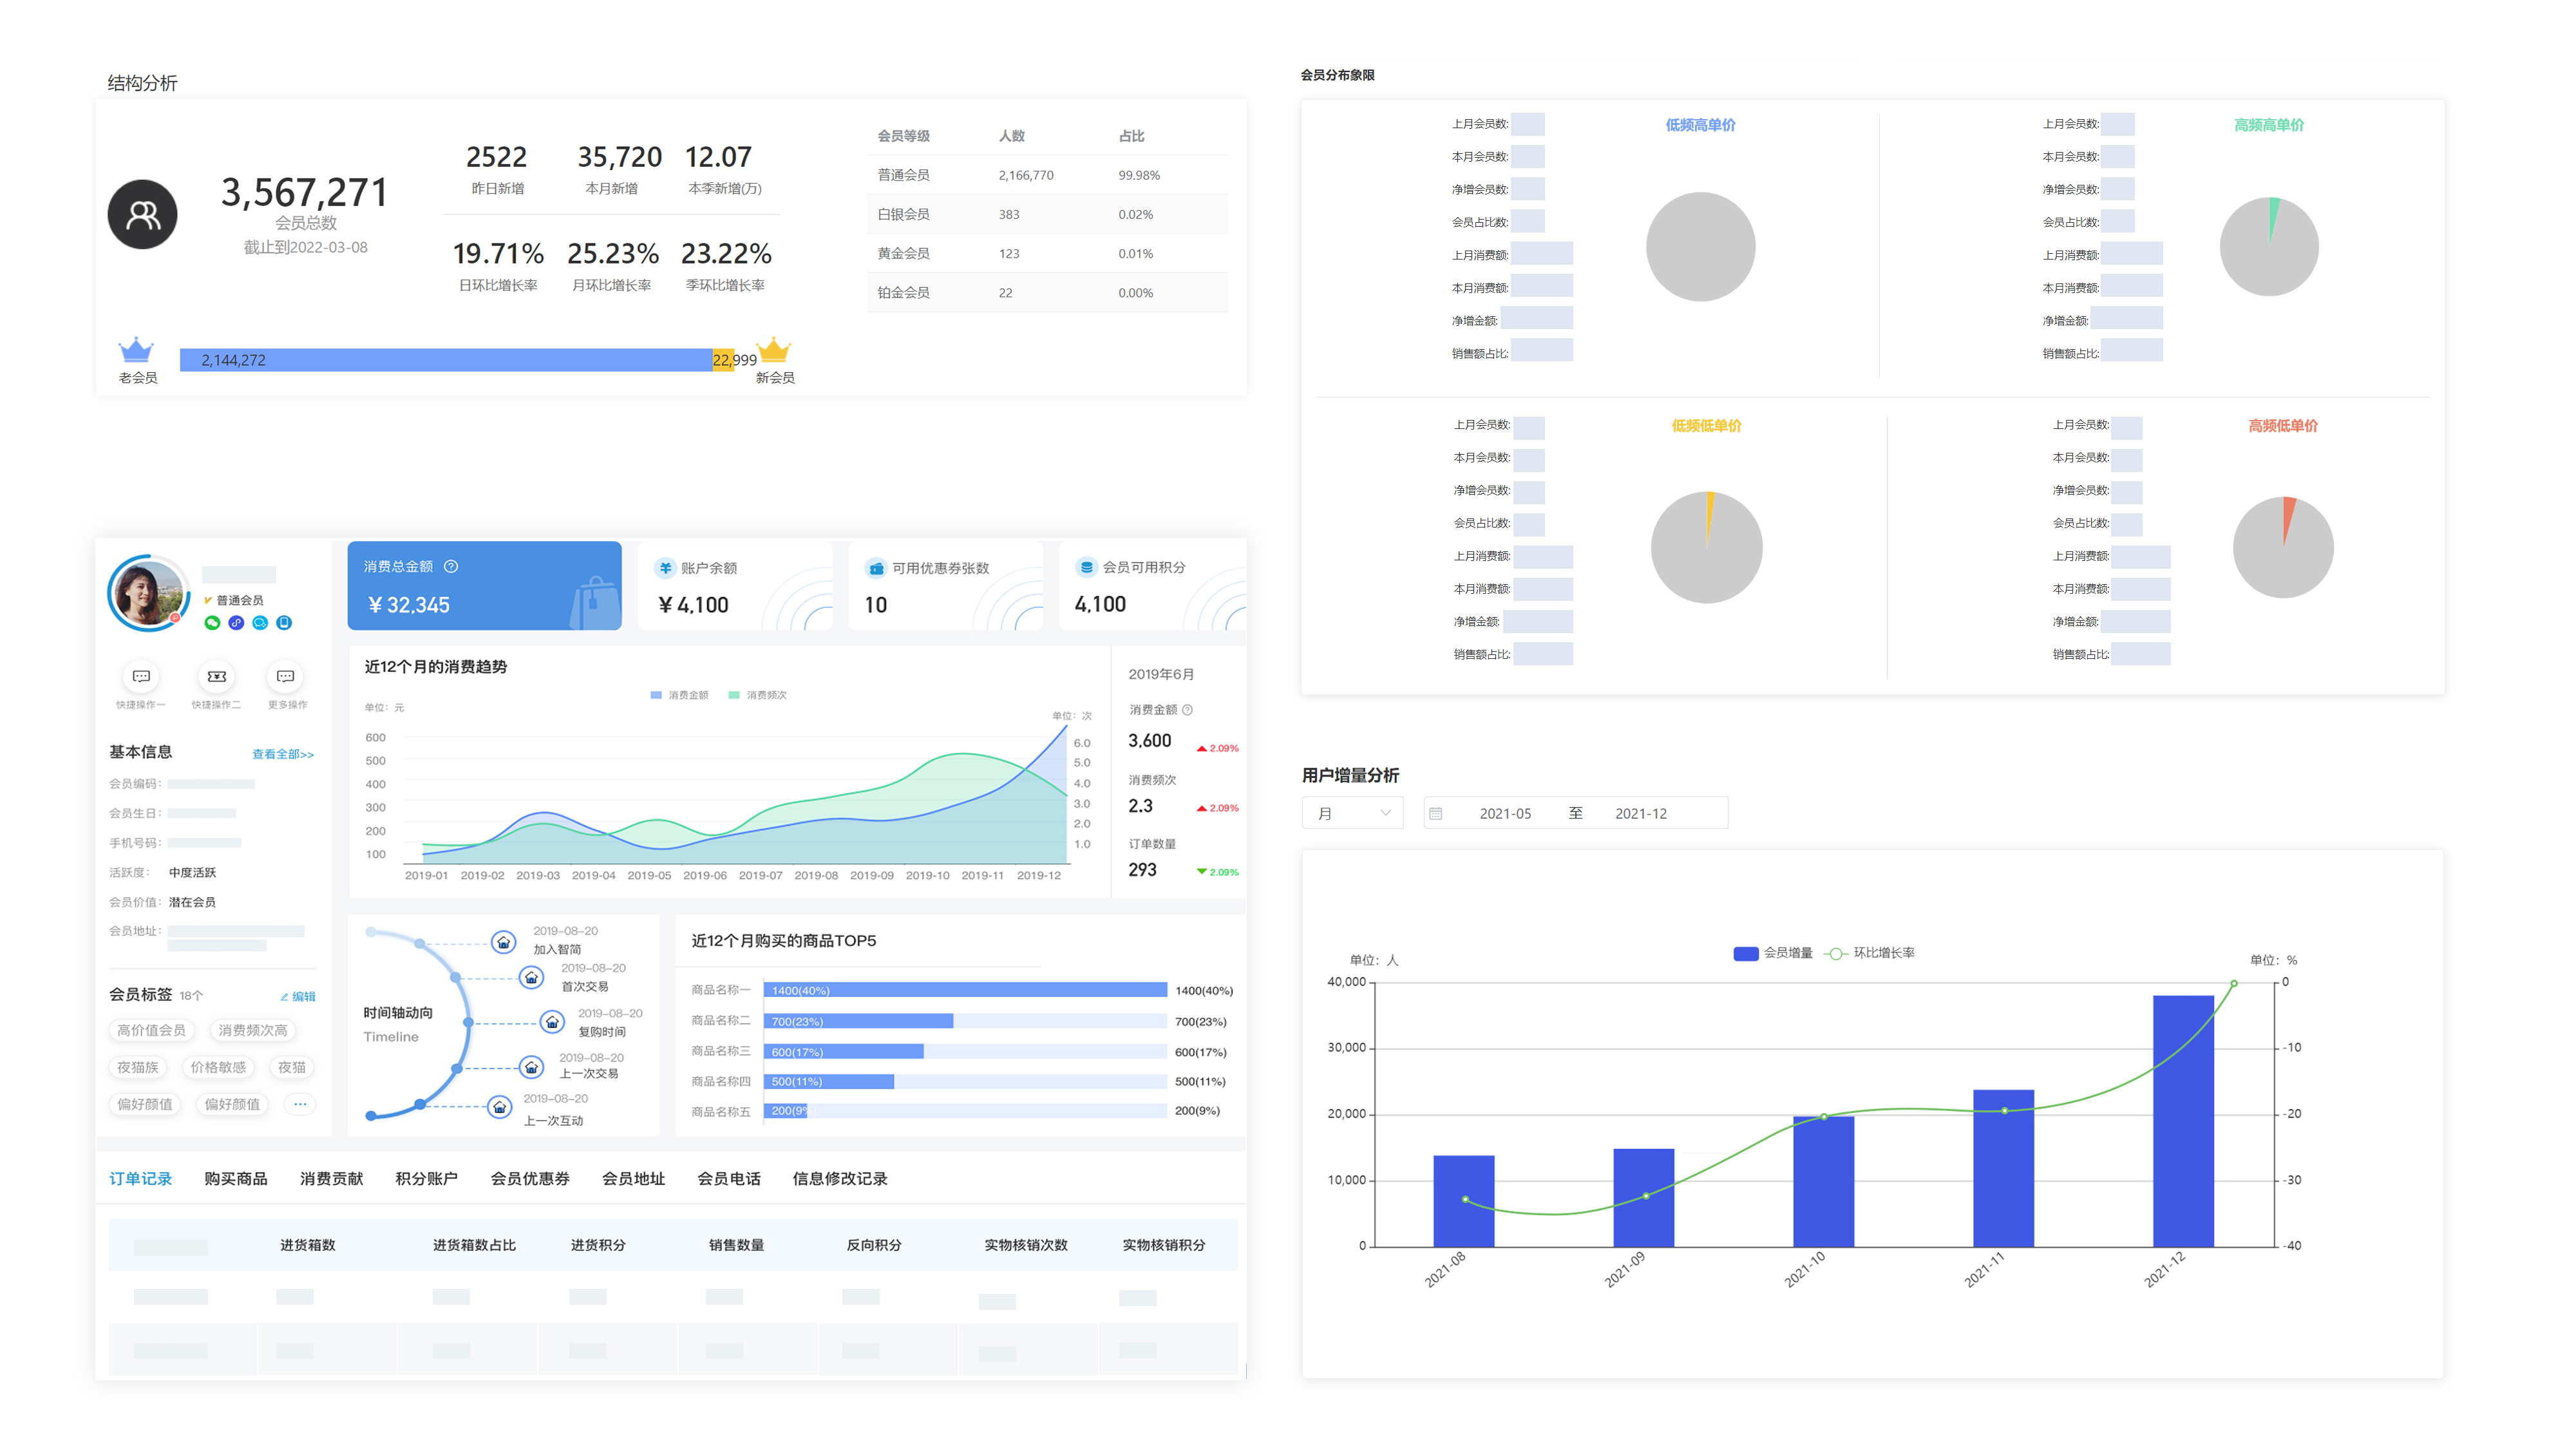
Task: Switch to the 购买商品 tab
Action: click(236, 1179)
